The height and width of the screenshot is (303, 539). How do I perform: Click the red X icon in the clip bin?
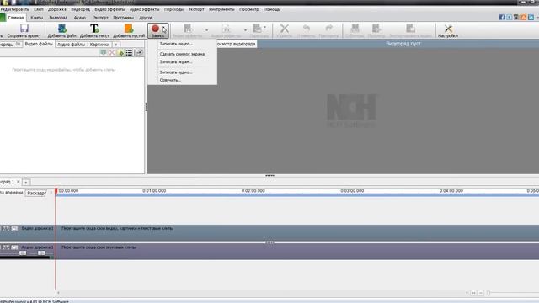tap(112, 52)
